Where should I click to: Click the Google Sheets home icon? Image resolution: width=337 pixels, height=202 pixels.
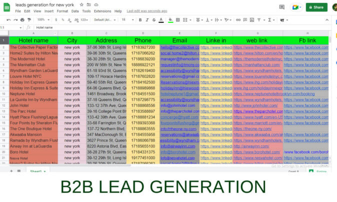point(6,7)
